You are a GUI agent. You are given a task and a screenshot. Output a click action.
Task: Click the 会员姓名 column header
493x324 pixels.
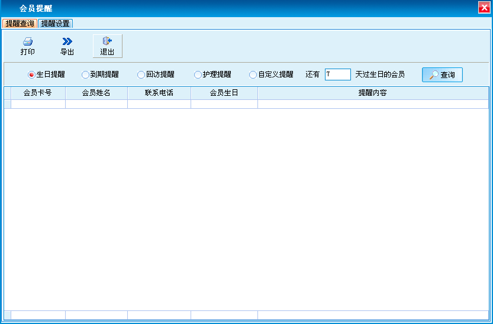coord(96,93)
